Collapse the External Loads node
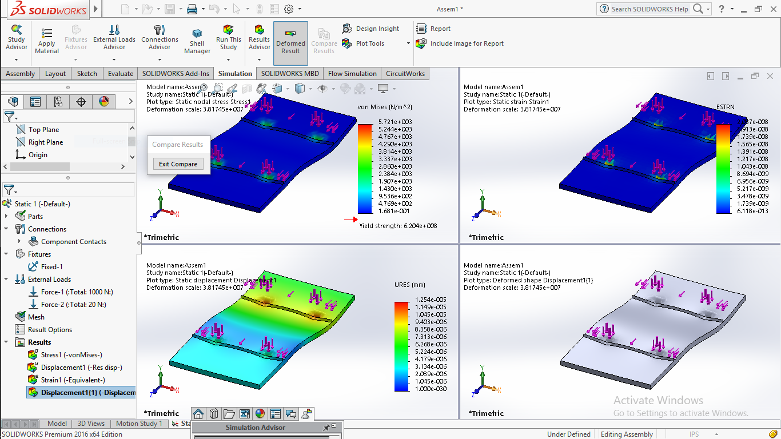The height and width of the screenshot is (439, 781). click(7, 279)
